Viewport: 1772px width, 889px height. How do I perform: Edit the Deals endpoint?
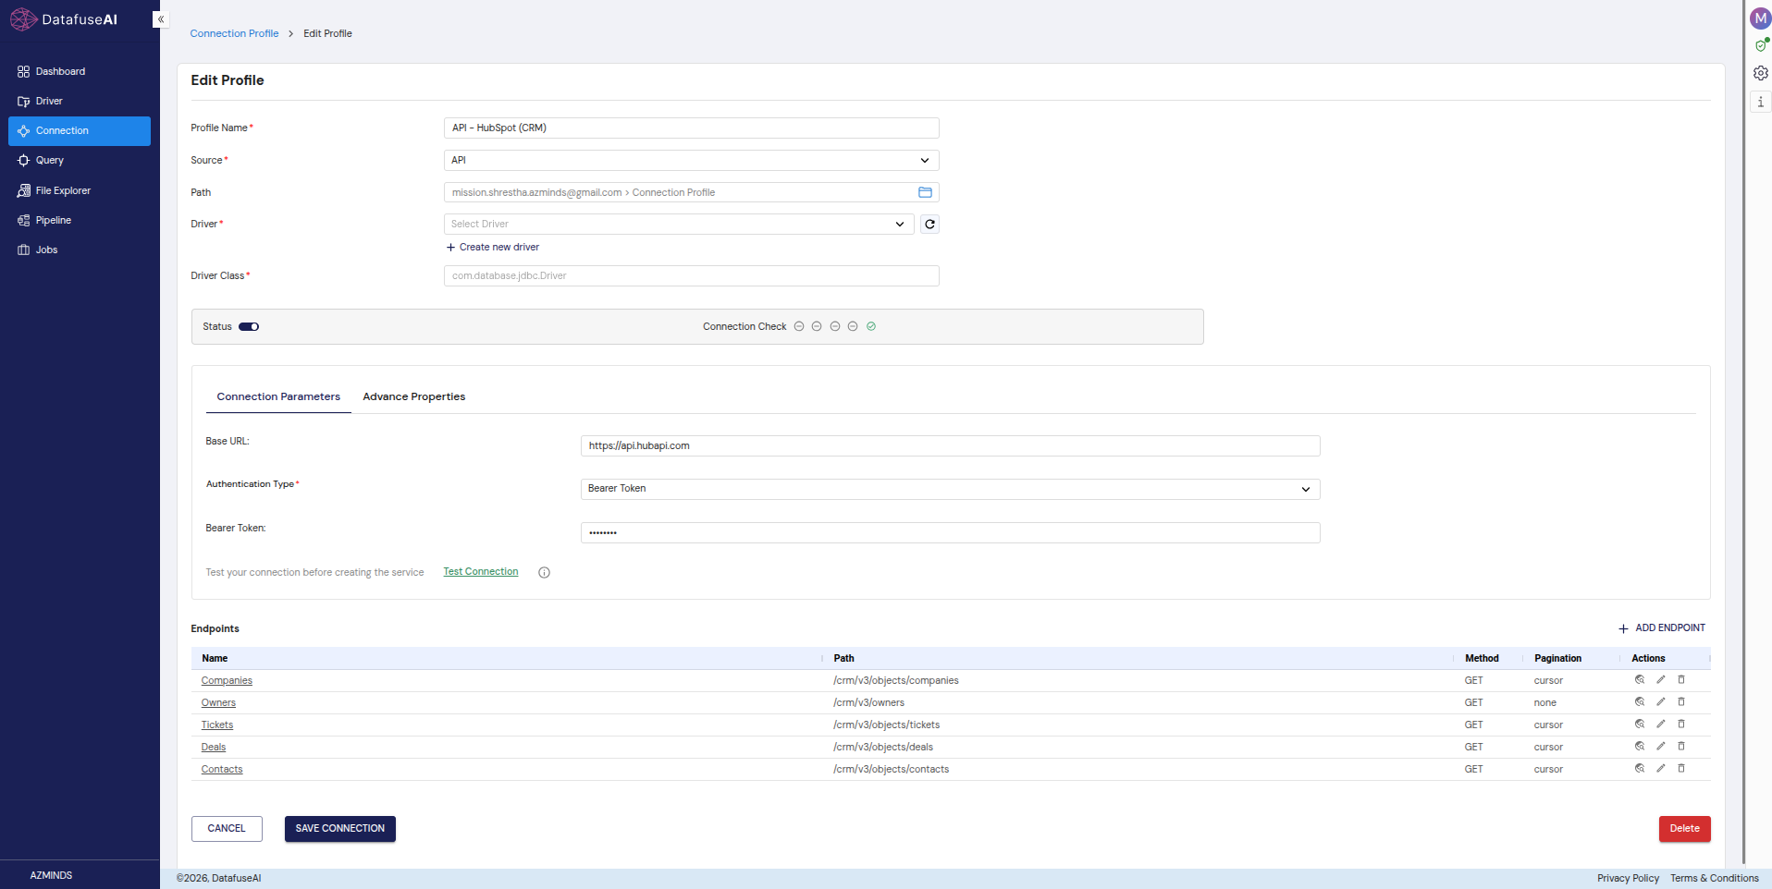pos(1661,747)
